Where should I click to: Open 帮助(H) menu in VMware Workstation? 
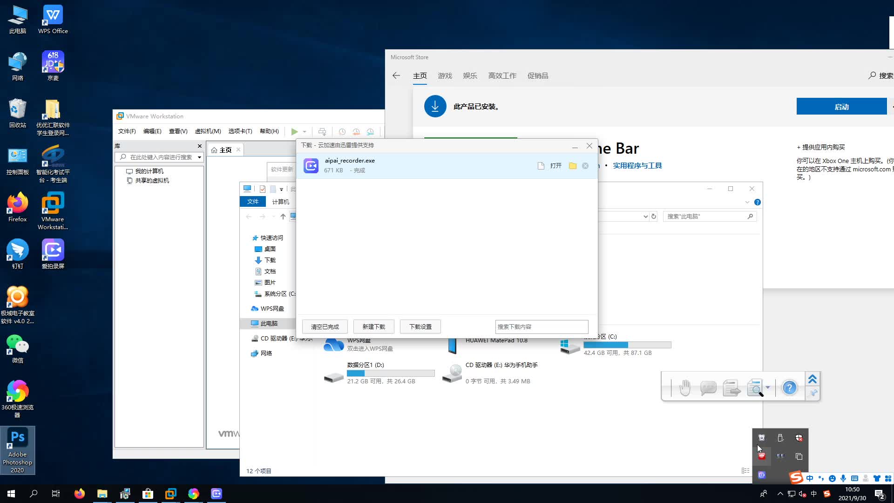coord(269,131)
